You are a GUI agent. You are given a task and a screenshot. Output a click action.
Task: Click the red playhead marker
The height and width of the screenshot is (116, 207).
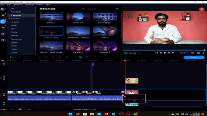pos(125,61)
